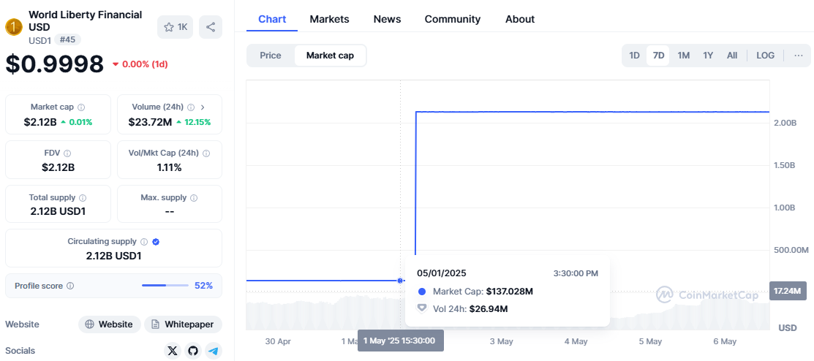This screenshot has width=814, height=361.
Task: Open Total supply info icon
Action: [83, 197]
